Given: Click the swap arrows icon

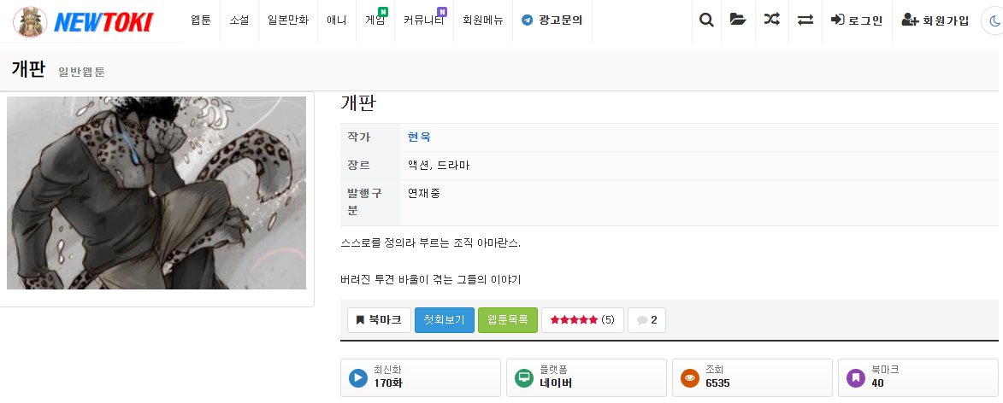Looking at the screenshot, I should click(x=805, y=20).
